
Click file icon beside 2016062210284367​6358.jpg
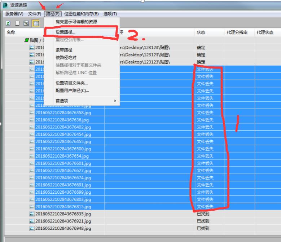pos(32,113)
